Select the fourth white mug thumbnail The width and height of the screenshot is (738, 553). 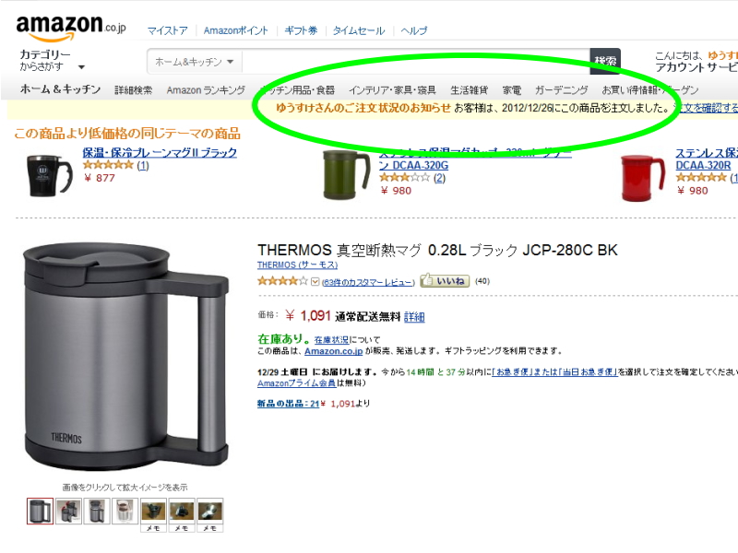point(125,512)
